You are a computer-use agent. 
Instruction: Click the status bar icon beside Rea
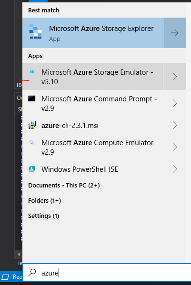pyautogui.click(x=5, y=277)
